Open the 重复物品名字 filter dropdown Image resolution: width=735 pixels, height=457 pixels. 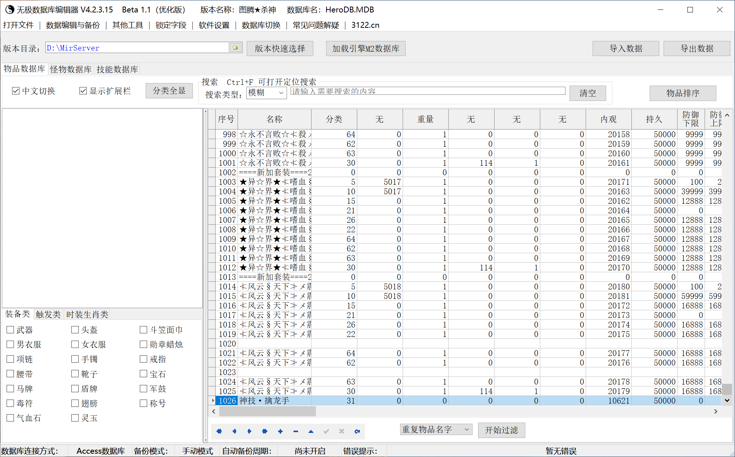436,430
